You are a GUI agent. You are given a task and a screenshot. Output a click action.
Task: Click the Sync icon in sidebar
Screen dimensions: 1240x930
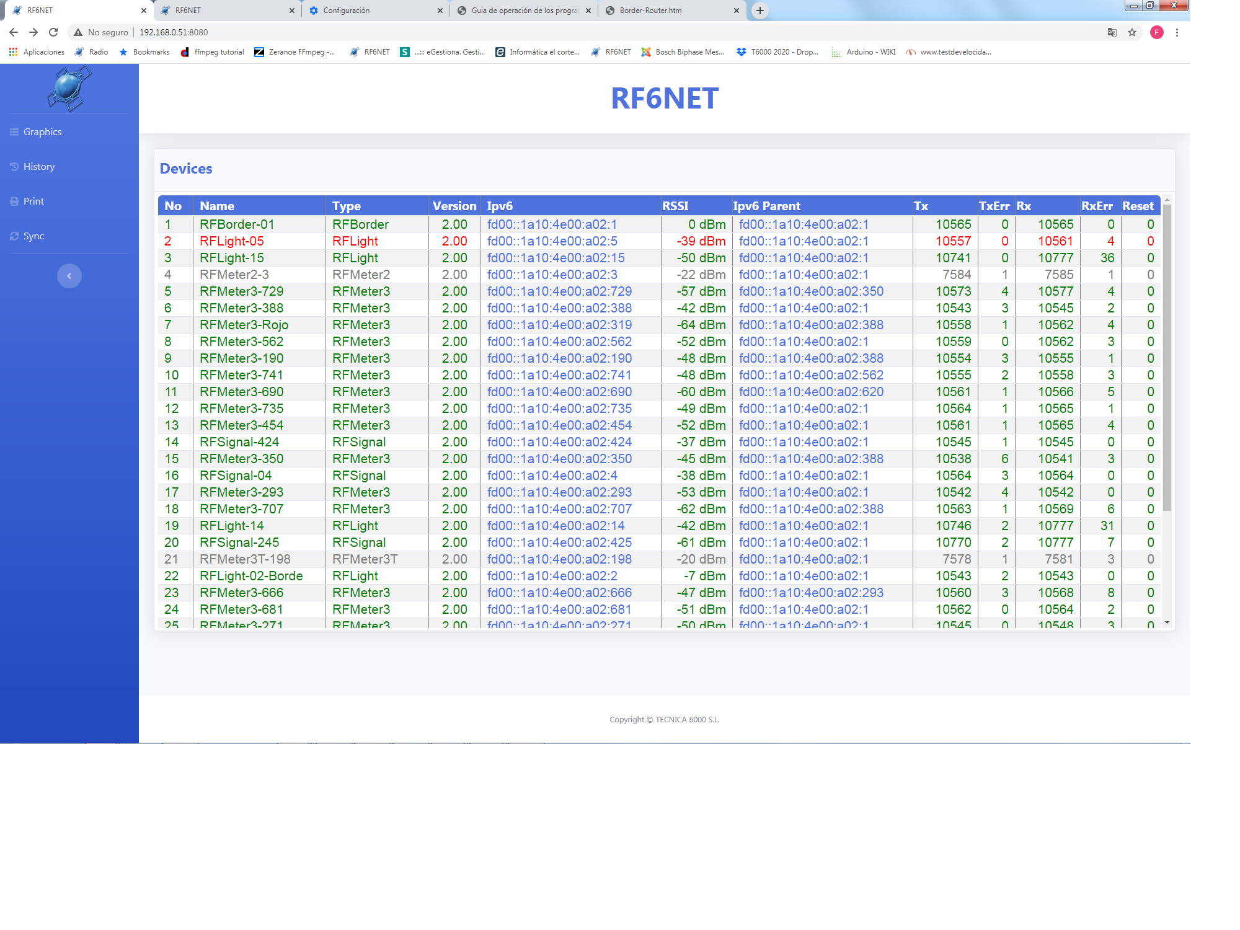(x=14, y=236)
